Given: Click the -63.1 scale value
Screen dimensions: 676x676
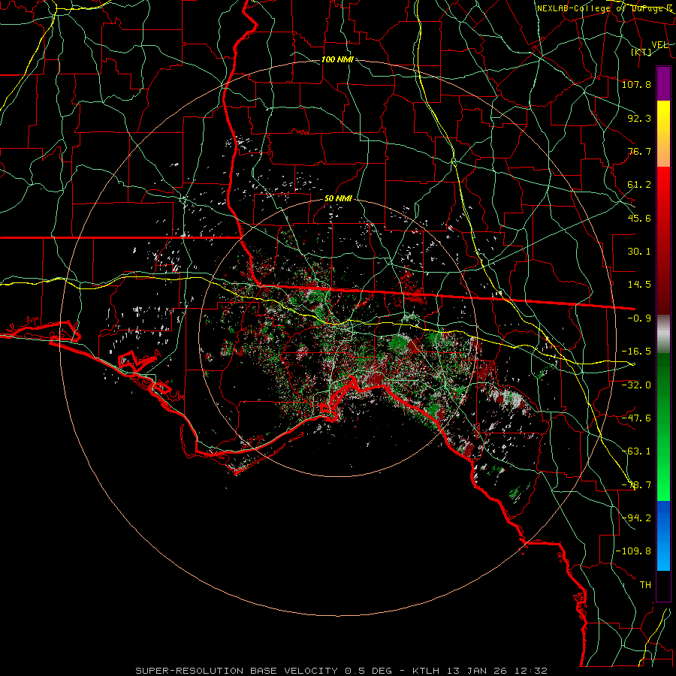Looking at the screenshot, I should 636,451.
